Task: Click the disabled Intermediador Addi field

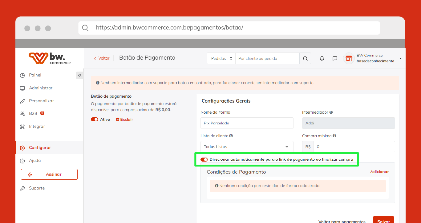Action: 349,123
